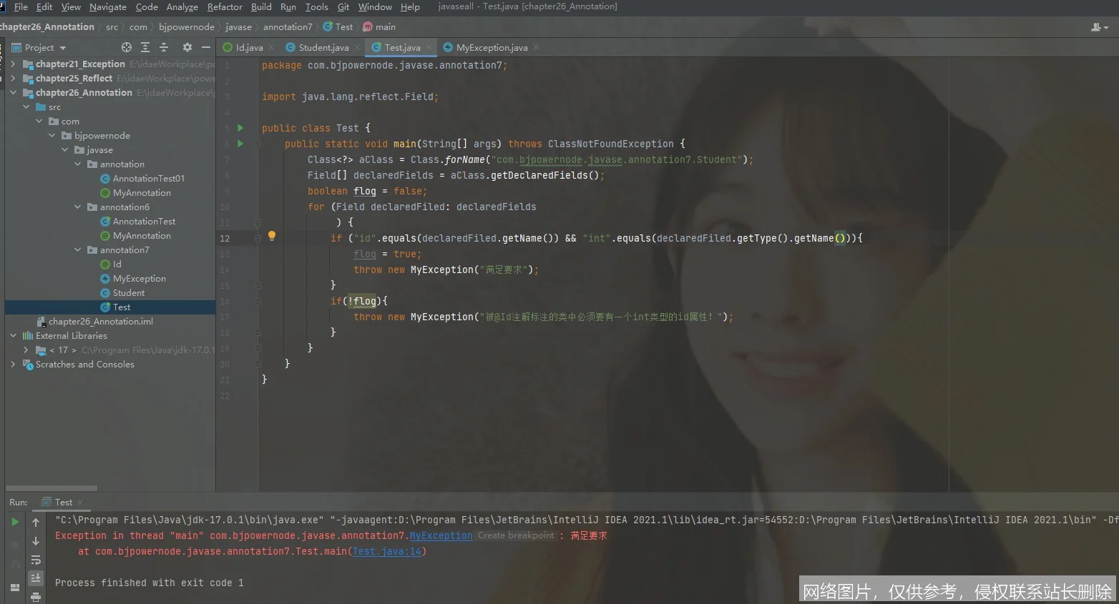Select MyException class in project tree
The width and height of the screenshot is (1119, 604).
(x=139, y=279)
